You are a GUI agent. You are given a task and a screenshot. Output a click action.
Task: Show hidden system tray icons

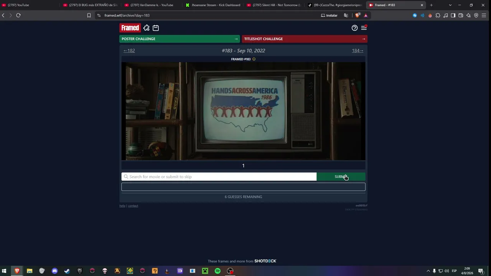(428, 271)
